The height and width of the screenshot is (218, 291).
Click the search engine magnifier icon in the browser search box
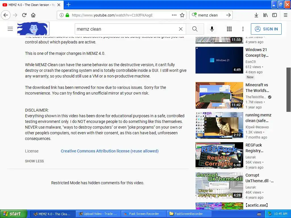pos(194,15)
